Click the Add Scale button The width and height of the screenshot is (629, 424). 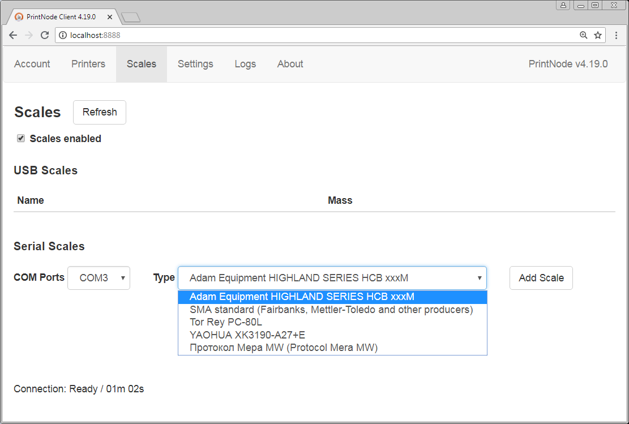coord(541,277)
